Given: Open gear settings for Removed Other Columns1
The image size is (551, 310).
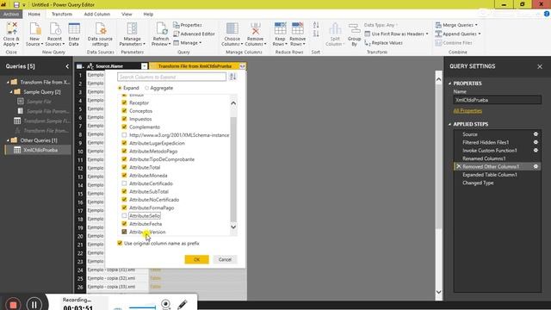Looking at the screenshot, I should pos(536,166).
